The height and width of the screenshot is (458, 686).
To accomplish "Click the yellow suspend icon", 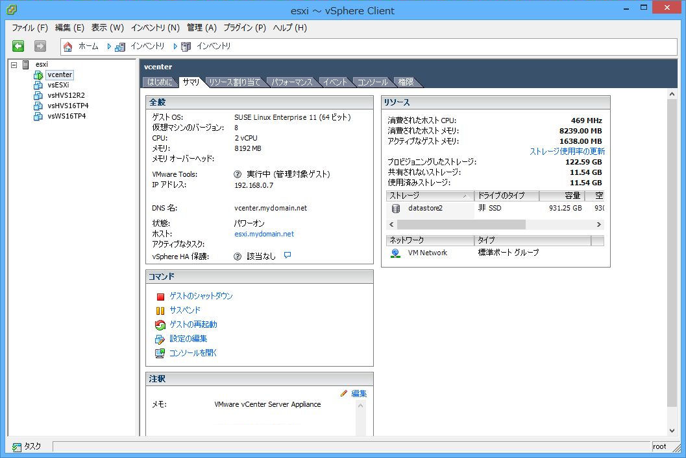I will click(160, 310).
